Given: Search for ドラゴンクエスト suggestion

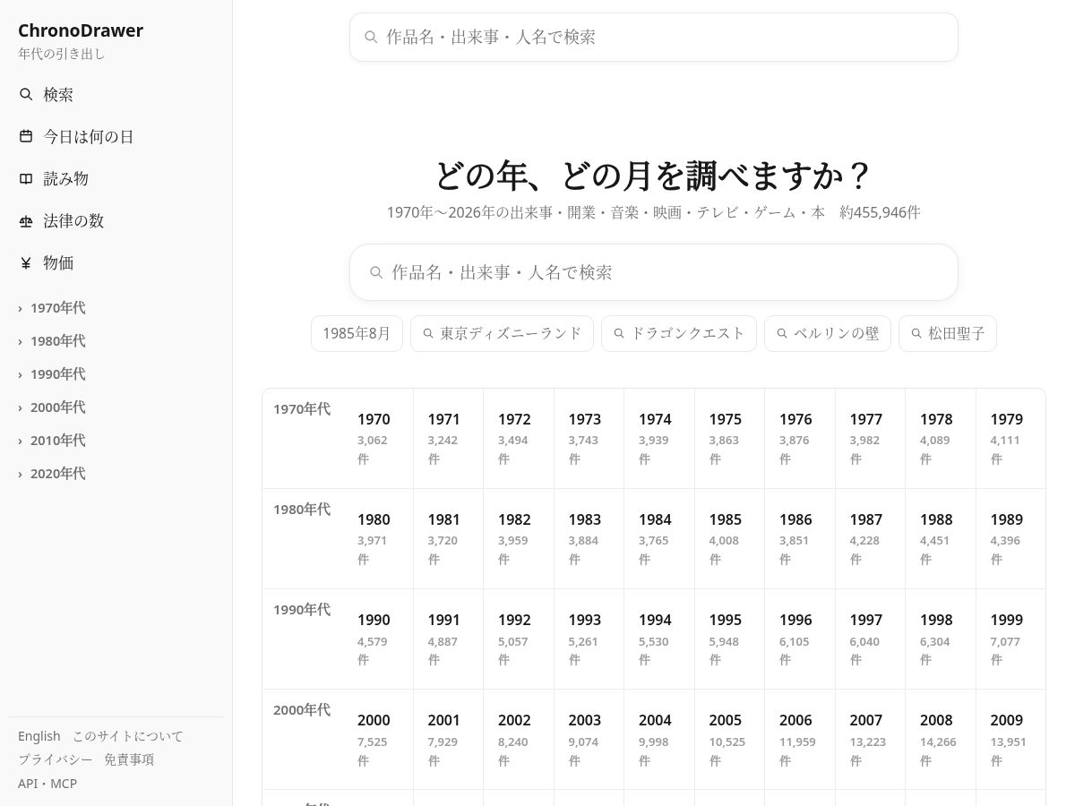Looking at the screenshot, I should pyautogui.click(x=679, y=333).
